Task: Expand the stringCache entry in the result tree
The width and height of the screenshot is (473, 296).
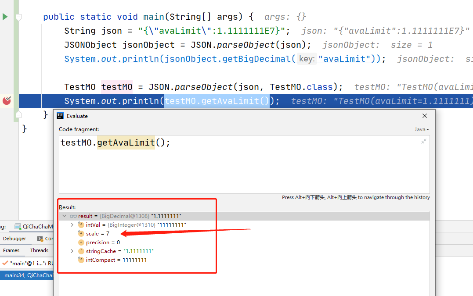Action: click(72, 251)
